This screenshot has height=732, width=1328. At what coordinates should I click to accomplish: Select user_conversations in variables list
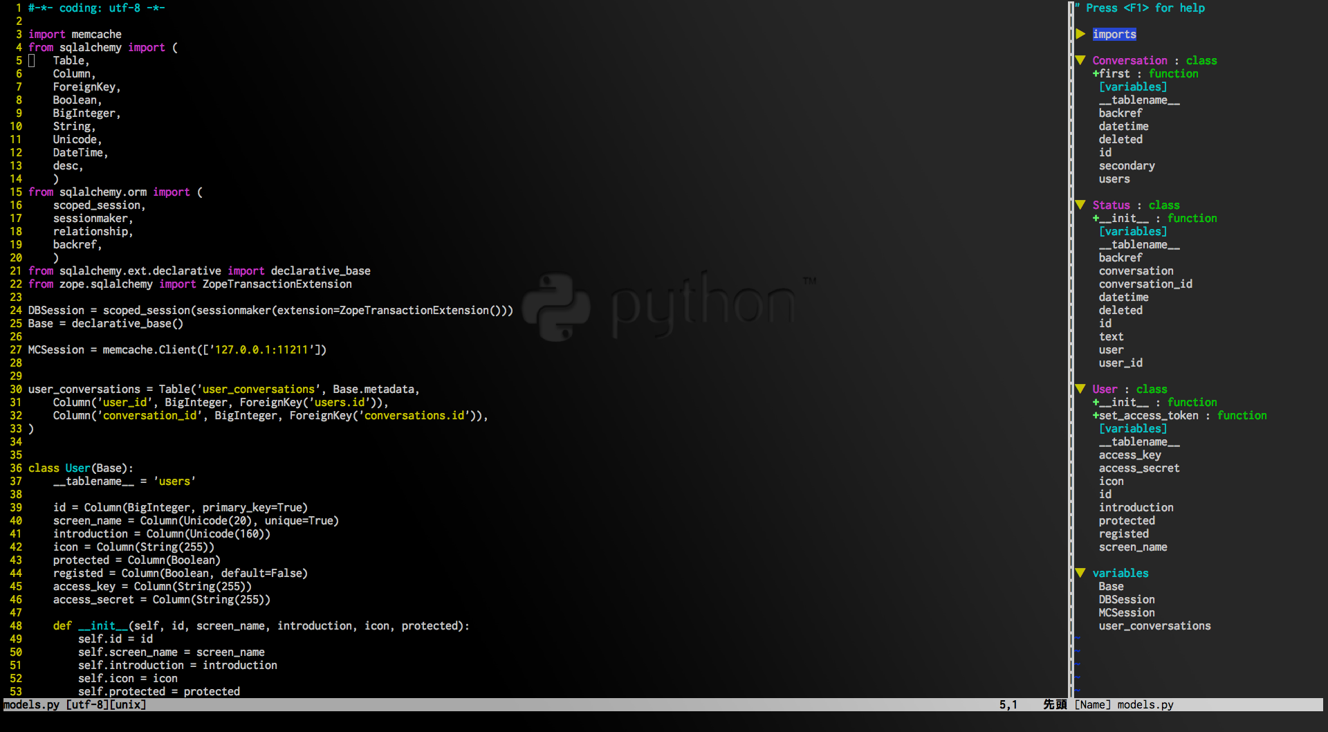1154,625
